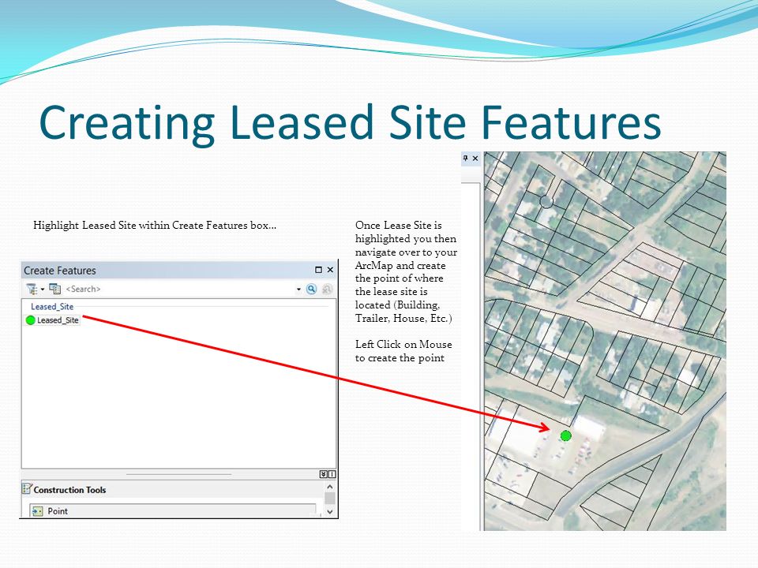
Task: Click the Construction Tools scroll down arrow
Action: pos(330,511)
